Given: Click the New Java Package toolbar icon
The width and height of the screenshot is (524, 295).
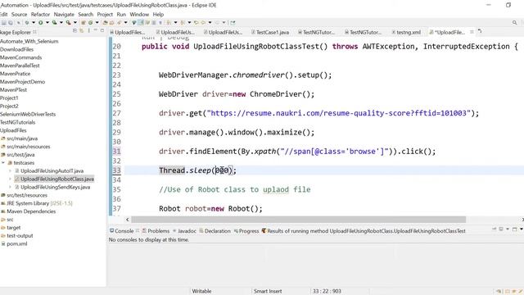Looking at the screenshot, I should [x=84, y=22].
